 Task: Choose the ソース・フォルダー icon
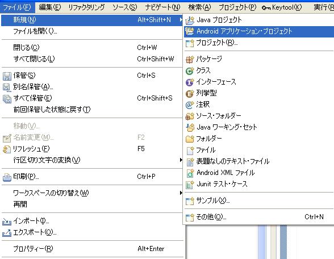[x=190, y=116]
